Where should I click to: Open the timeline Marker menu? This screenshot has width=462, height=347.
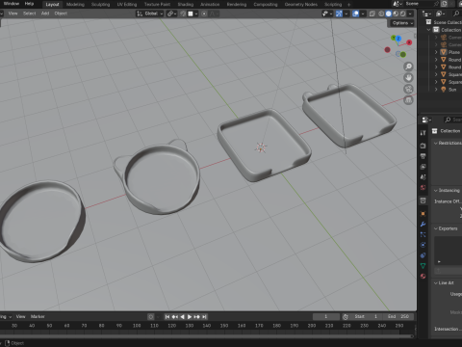(x=38, y=317)
